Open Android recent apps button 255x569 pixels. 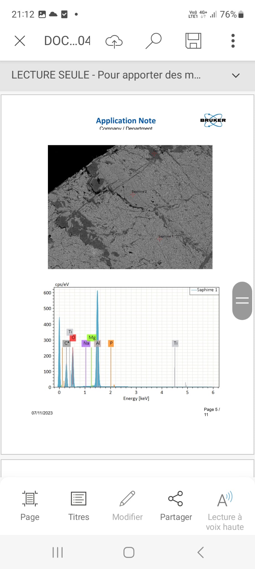[x=58, y=552]
